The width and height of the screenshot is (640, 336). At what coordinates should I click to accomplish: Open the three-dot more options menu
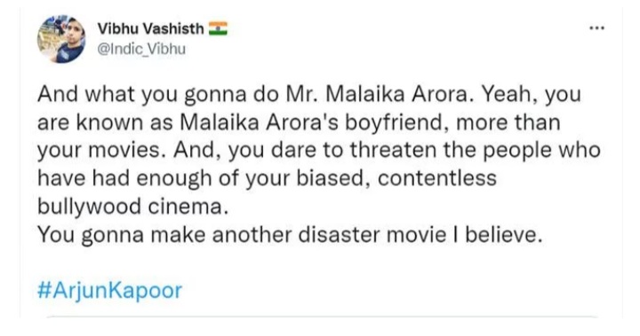click(x=596, y=28)
